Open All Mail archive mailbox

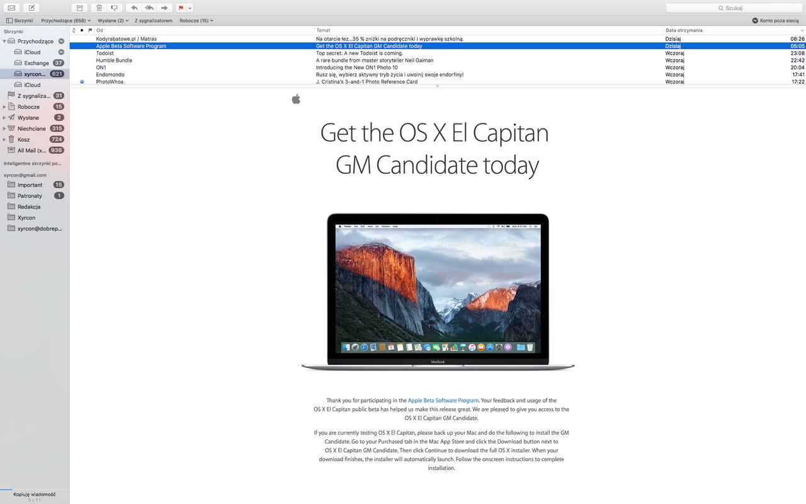35,151
